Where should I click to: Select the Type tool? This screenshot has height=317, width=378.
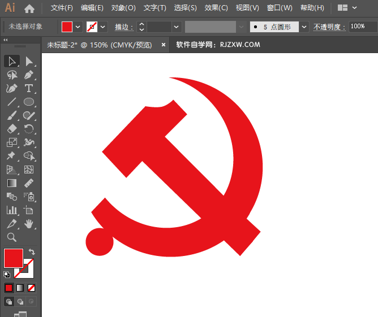pos(29,88)
